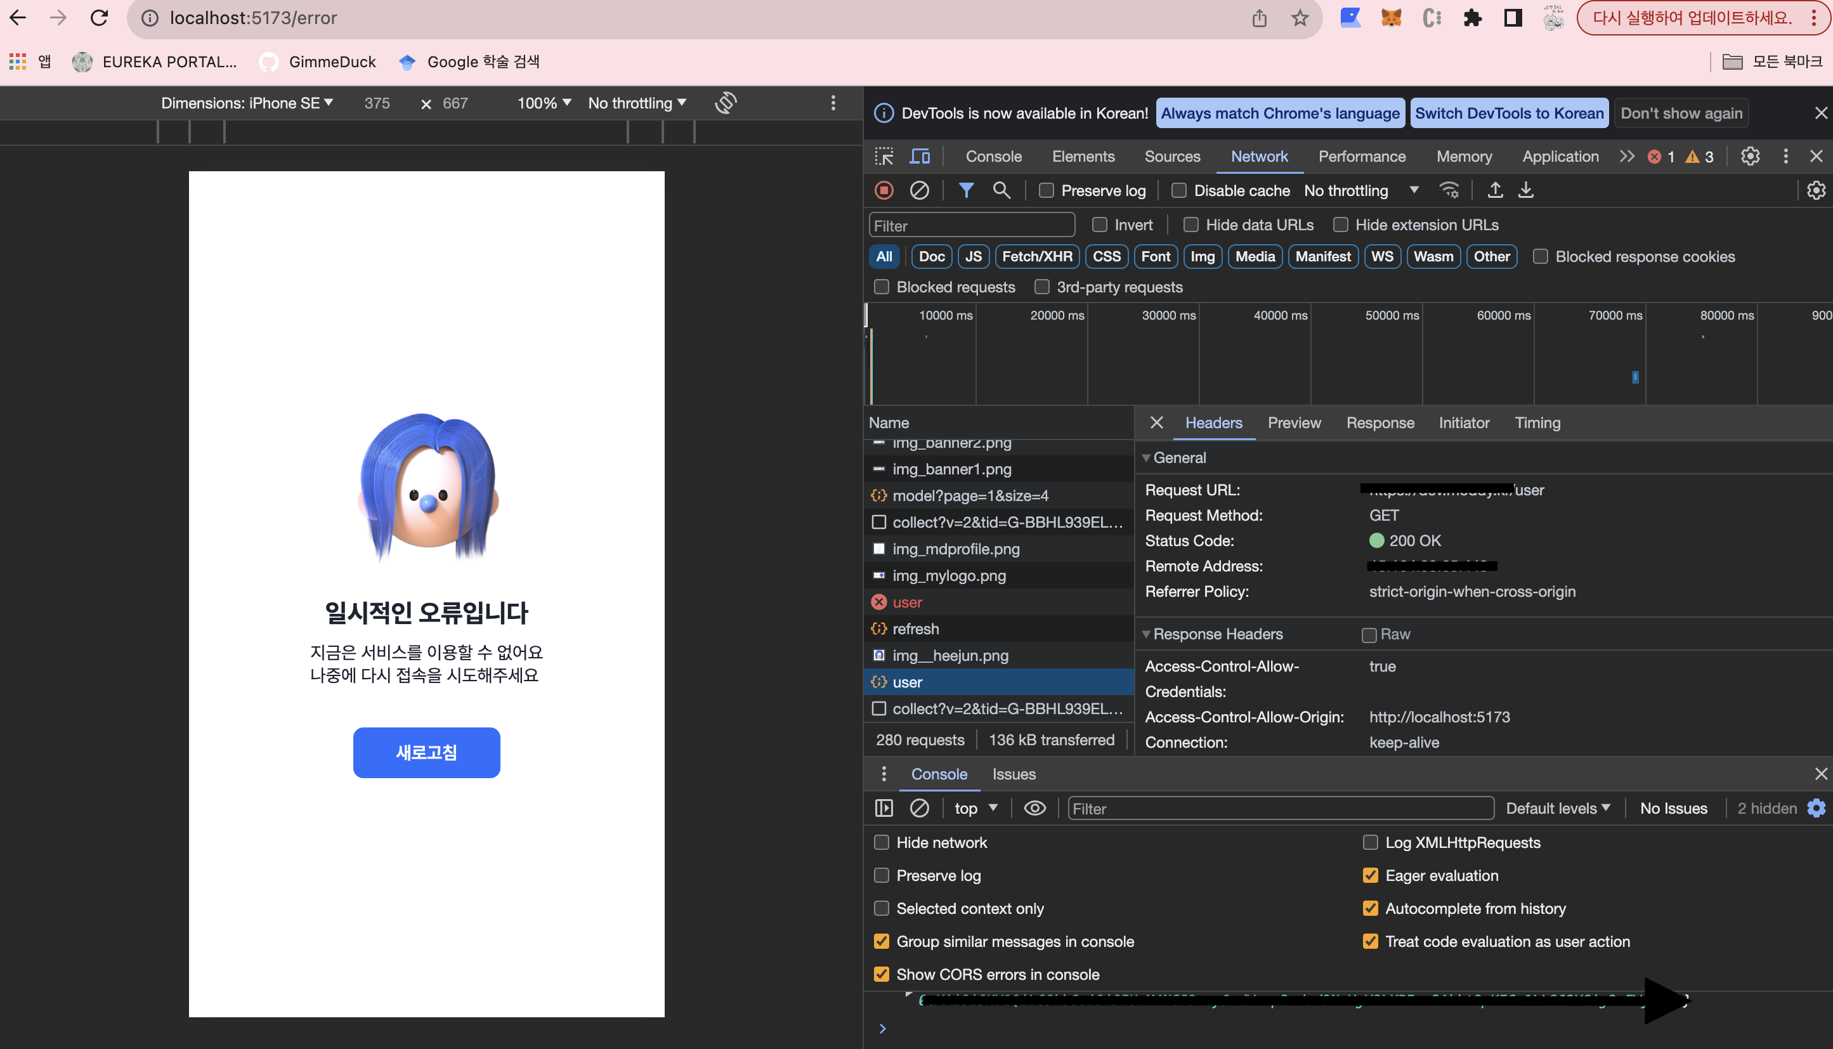The image size is (1833, 1049).
Task: Click the 새로고침 button
Action: pyautogui.click(x=427, y=752)
